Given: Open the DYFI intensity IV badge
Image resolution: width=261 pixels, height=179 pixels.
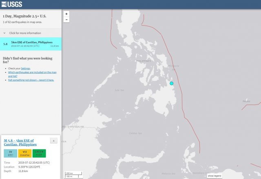Looking at the screenshot, I should pos(11,153).
